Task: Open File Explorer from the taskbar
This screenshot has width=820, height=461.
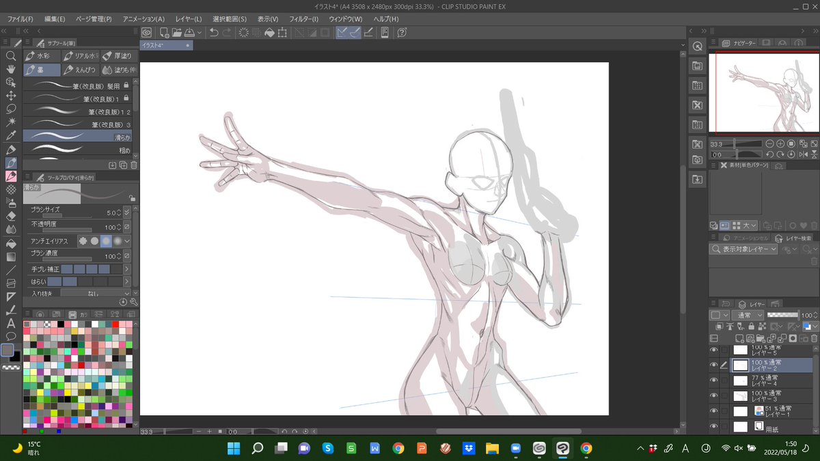Action: 491,449
